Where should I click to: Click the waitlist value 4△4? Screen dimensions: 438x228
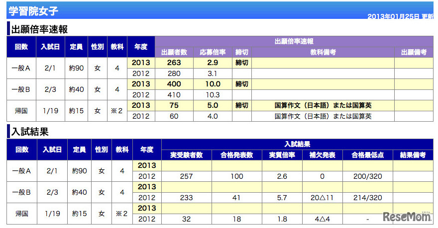coord(322,219)
